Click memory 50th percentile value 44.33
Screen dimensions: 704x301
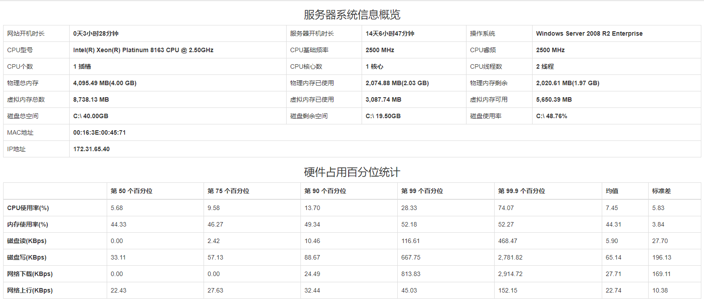(x=119, y=224)
